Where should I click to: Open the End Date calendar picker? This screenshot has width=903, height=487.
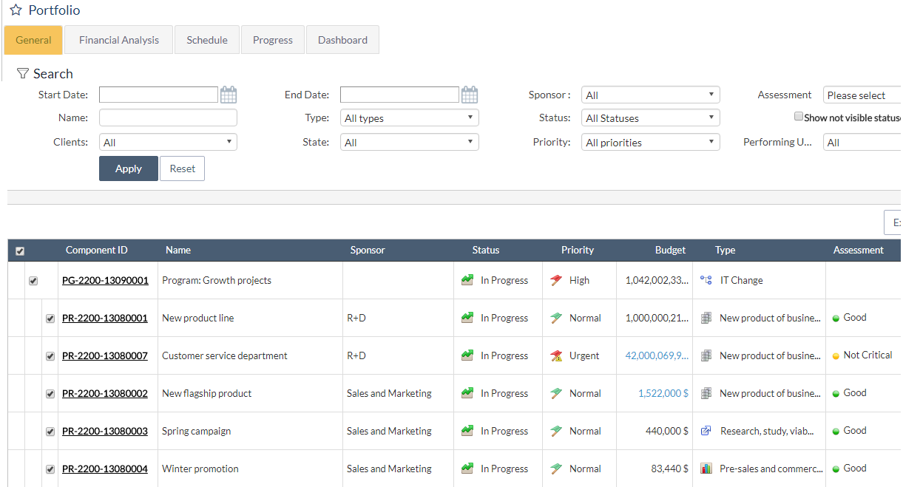[x=470, y=95]
